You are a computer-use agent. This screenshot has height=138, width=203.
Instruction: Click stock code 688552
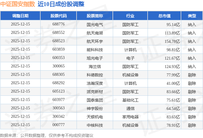pyautogui.click(x=59, y=33)
